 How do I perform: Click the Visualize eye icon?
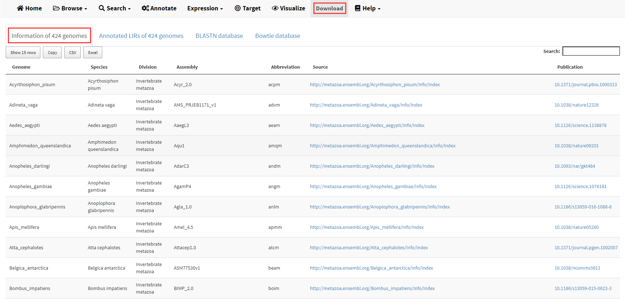coord(275,8)
